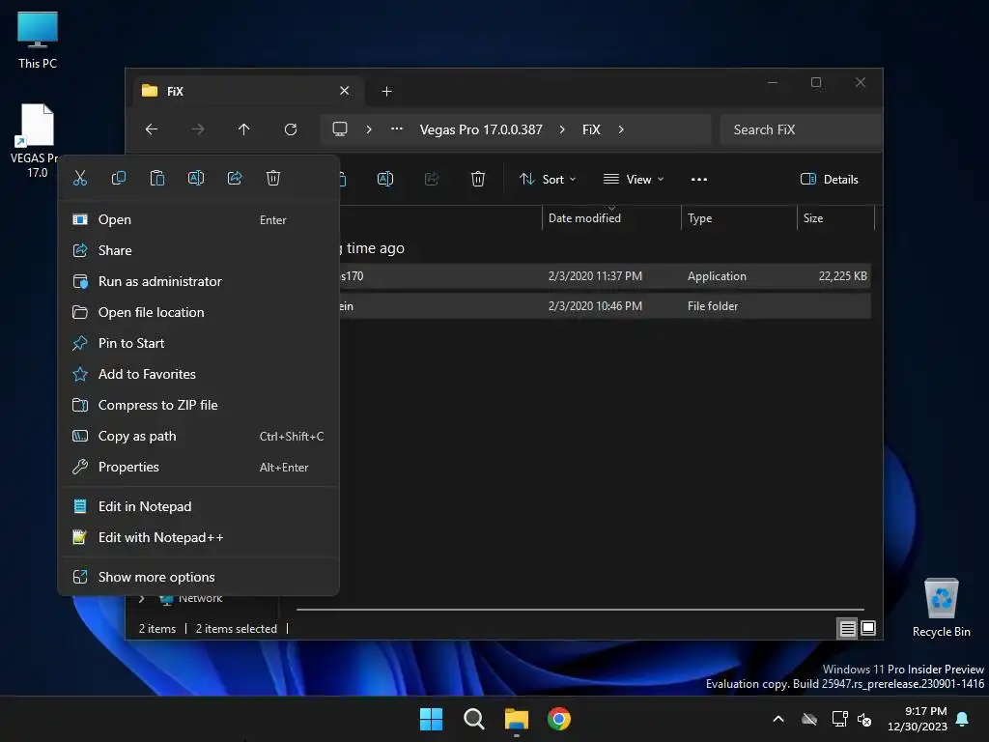The width and height of the screenshot is (989, 742).
Task: Expand Network tree node
Action: point(142,599)
